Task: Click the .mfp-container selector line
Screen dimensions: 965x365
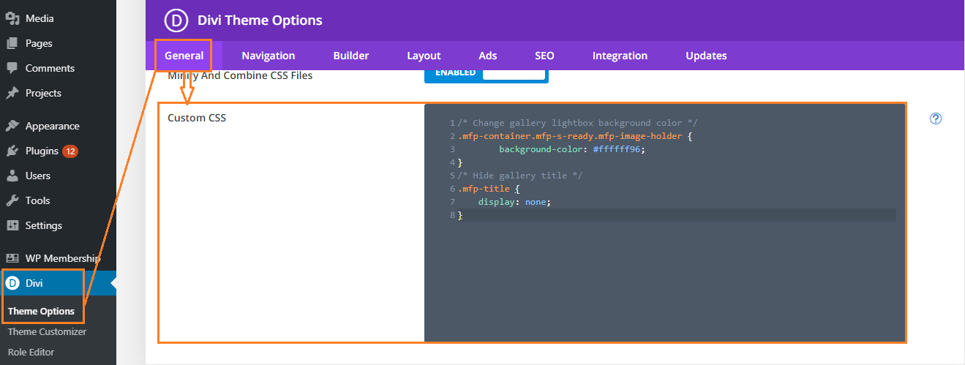Action: click(575, 136)
